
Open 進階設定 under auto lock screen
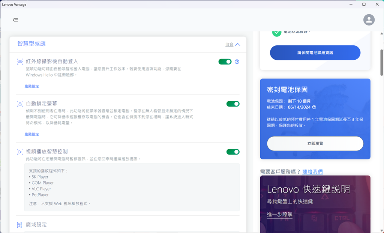click(32, 134)
